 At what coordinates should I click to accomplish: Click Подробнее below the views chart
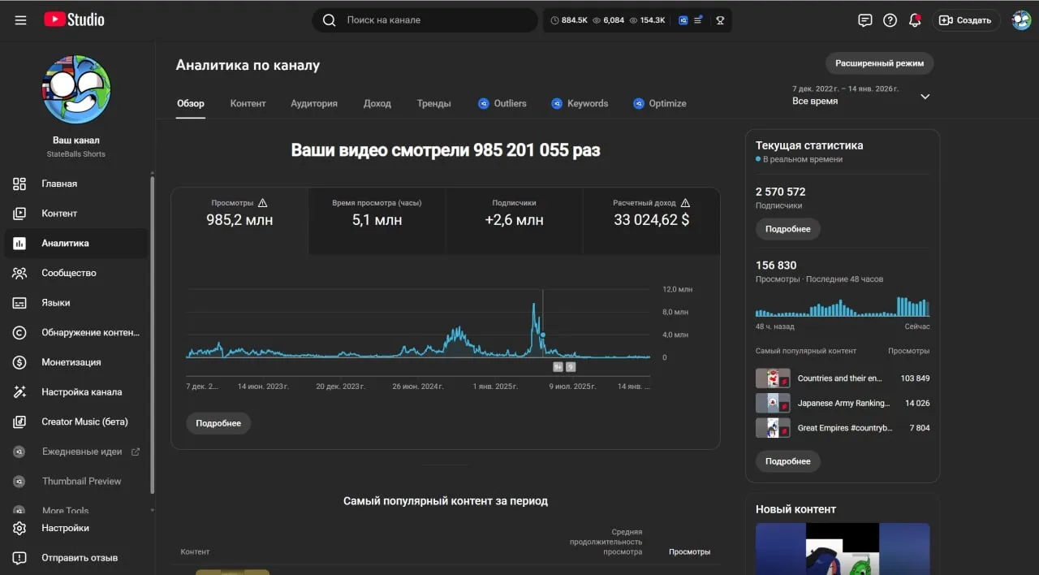tap(218, 423)
